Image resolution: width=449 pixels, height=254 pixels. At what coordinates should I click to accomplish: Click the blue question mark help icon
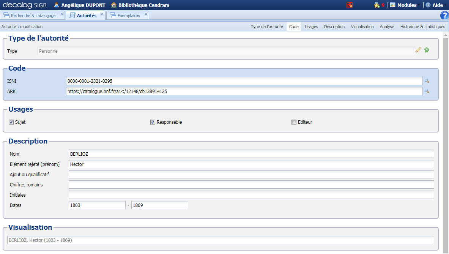tap(444, 15)
